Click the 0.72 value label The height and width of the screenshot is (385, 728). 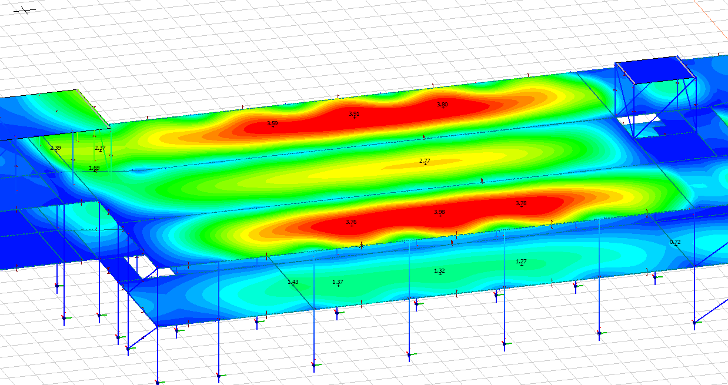coord(675,242)
